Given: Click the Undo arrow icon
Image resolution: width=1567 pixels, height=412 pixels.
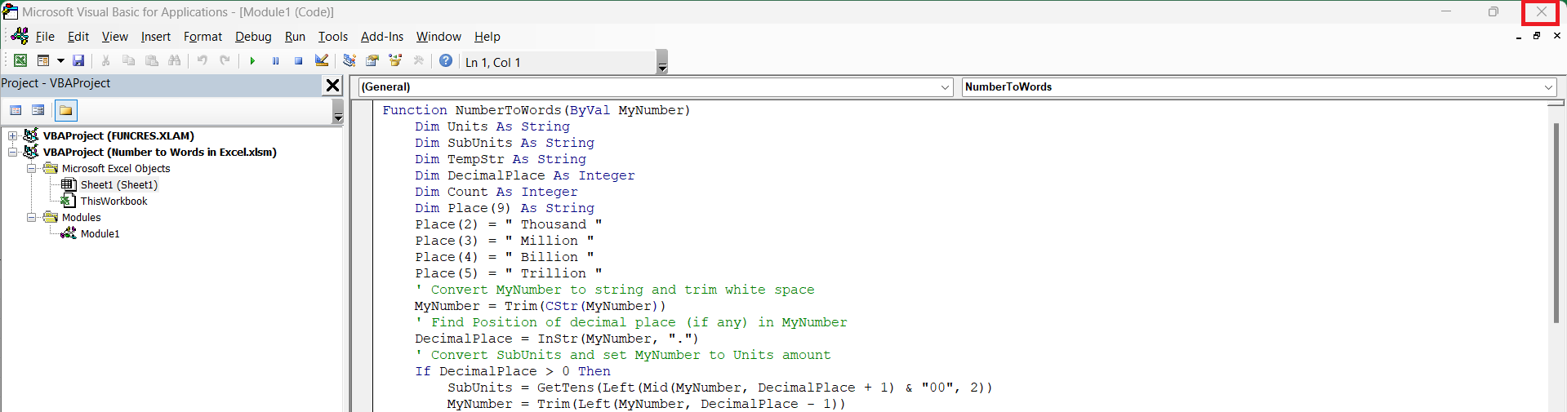Looking at the screenshot, I should pos(202,61).
